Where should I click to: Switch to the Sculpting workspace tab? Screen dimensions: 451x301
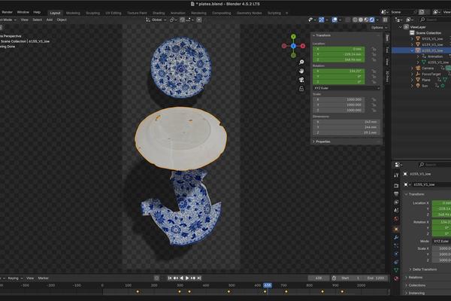coord(93,13)
